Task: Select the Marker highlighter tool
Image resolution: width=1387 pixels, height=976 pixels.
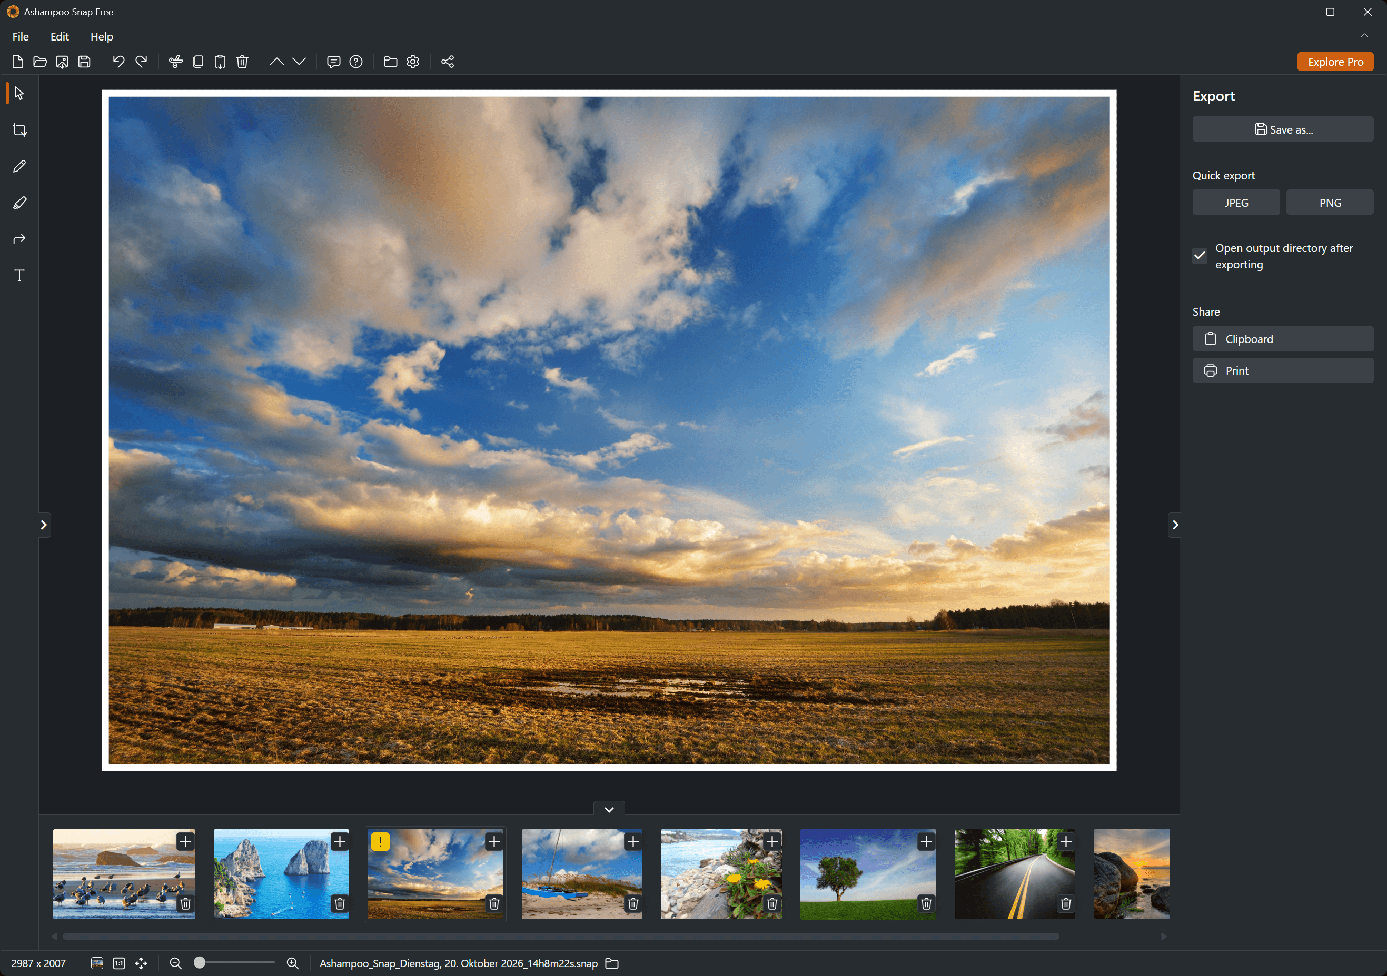Action: point(19,203)
